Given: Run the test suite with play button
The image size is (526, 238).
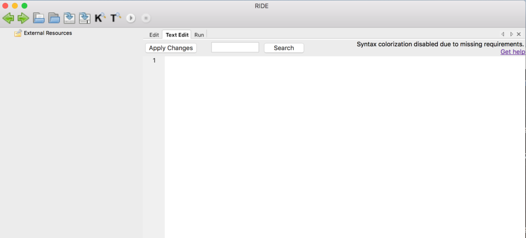Looking at the screenshot, I should 131,18.
